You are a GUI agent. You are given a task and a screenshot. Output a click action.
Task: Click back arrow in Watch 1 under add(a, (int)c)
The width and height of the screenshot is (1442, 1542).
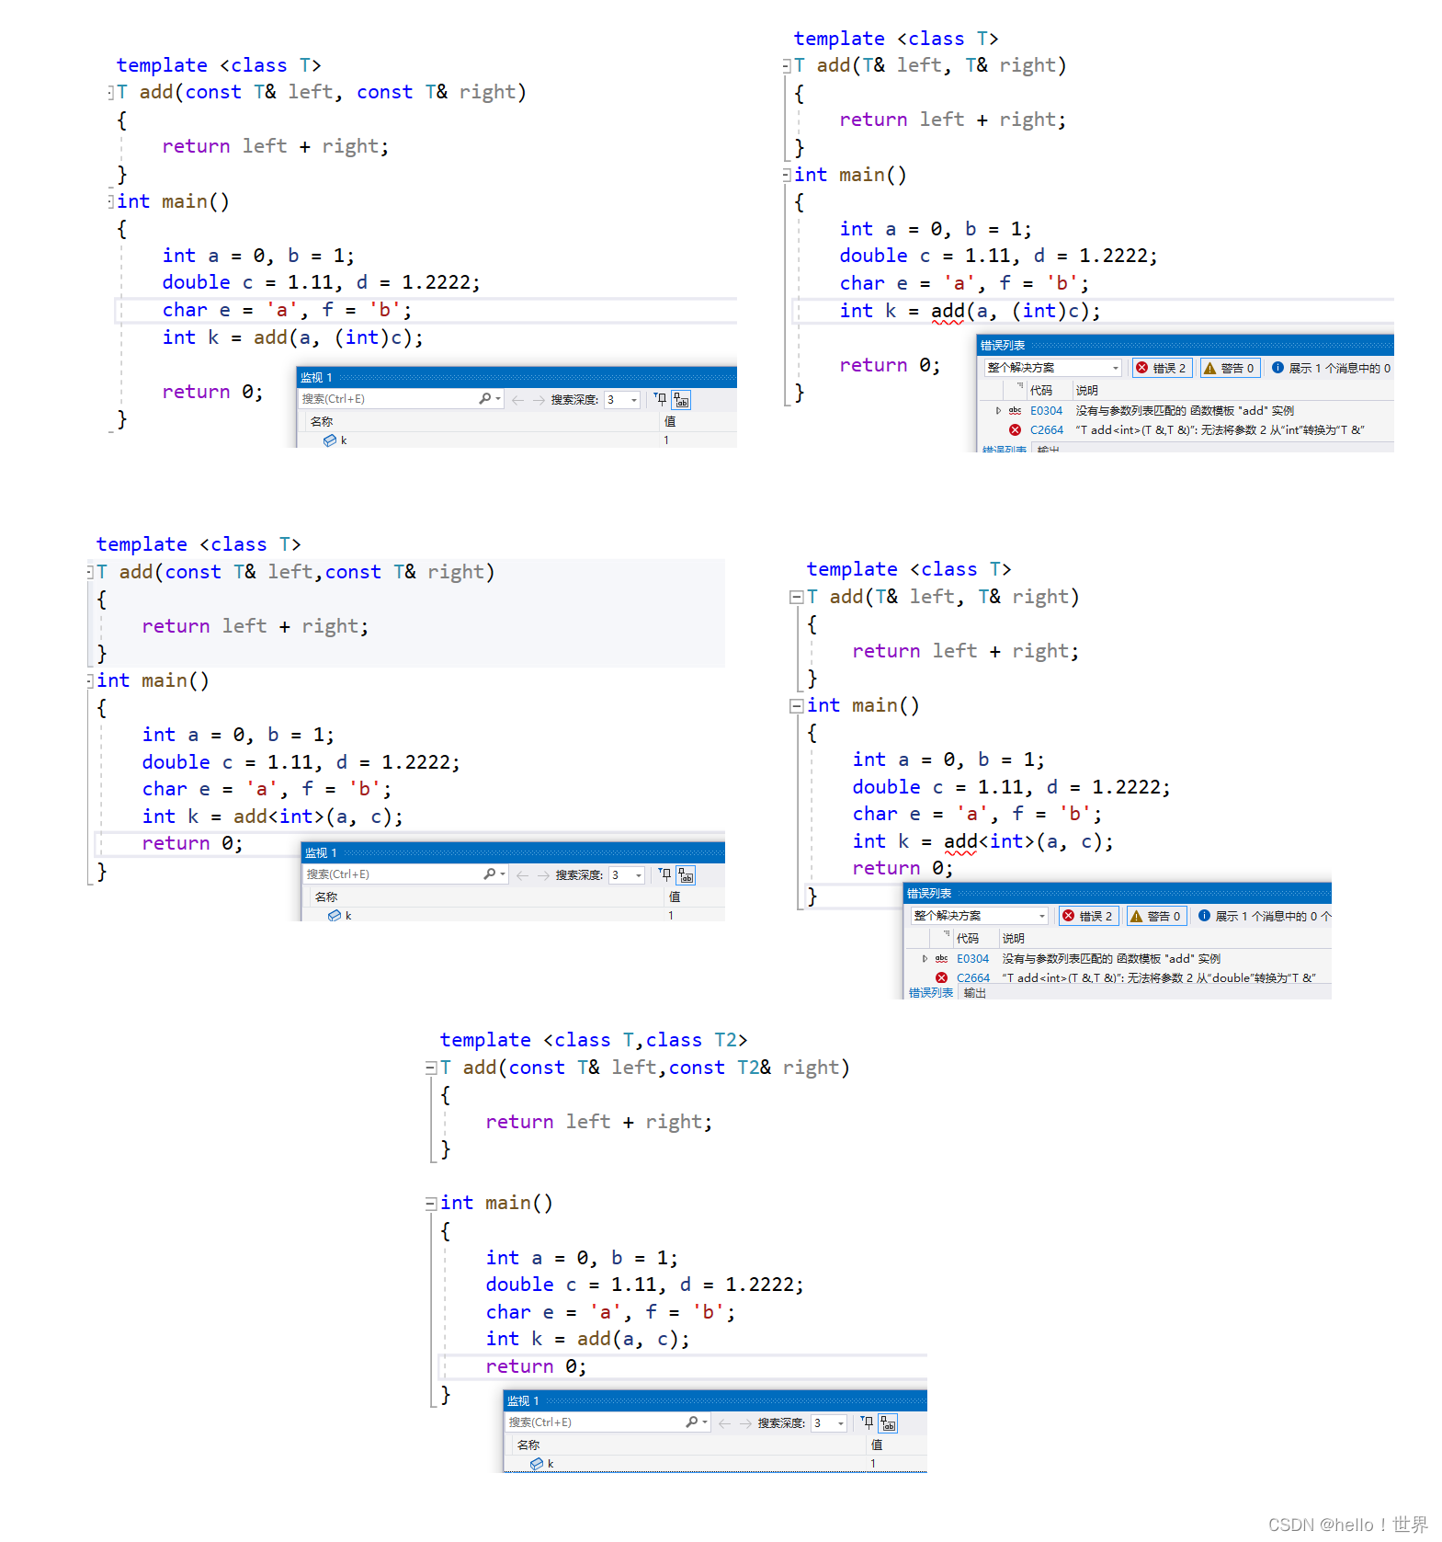coord(517,400)
